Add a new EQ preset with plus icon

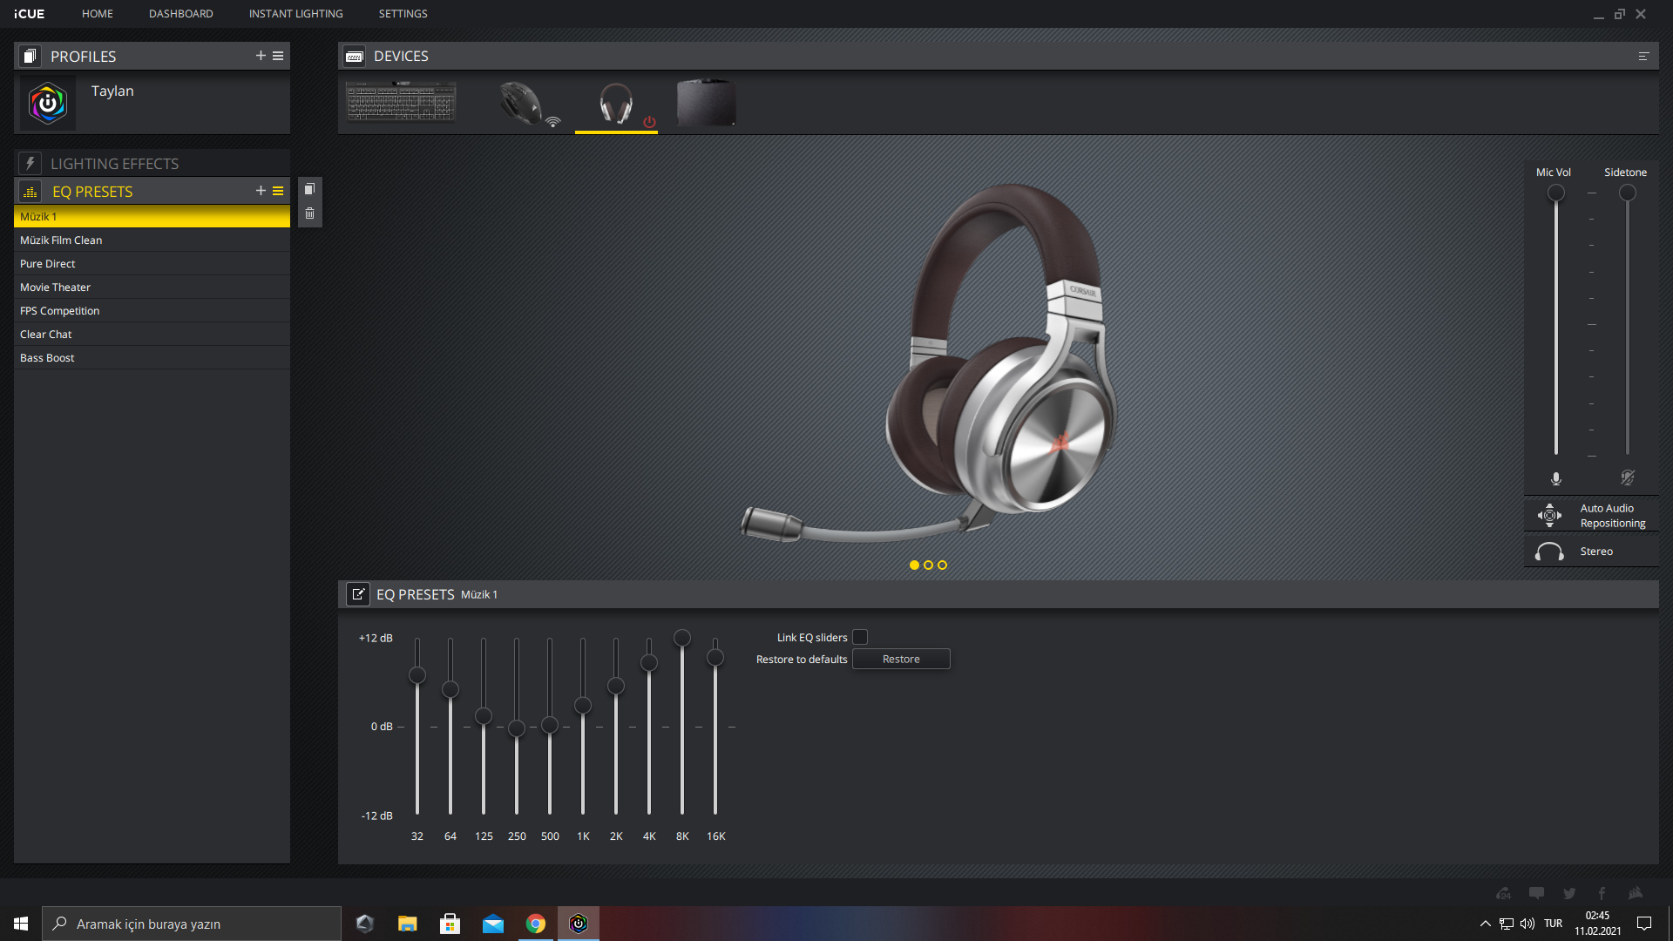261,191
